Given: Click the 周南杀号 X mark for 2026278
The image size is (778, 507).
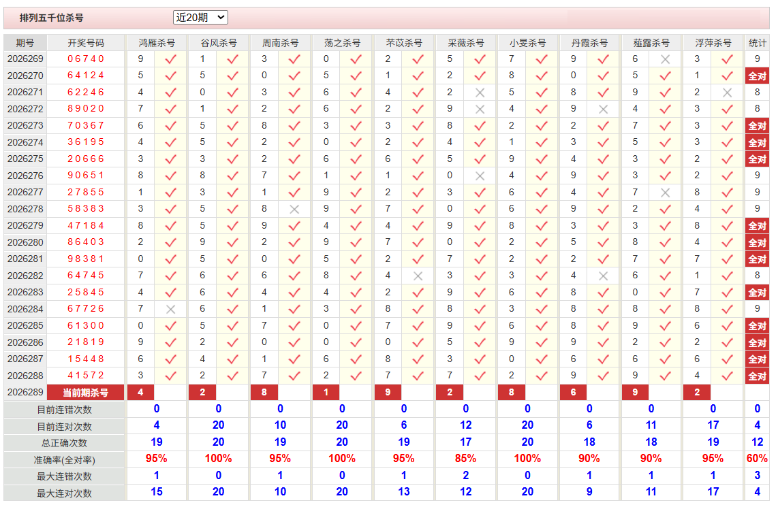Looking at the screenshot, I should 294,209.
